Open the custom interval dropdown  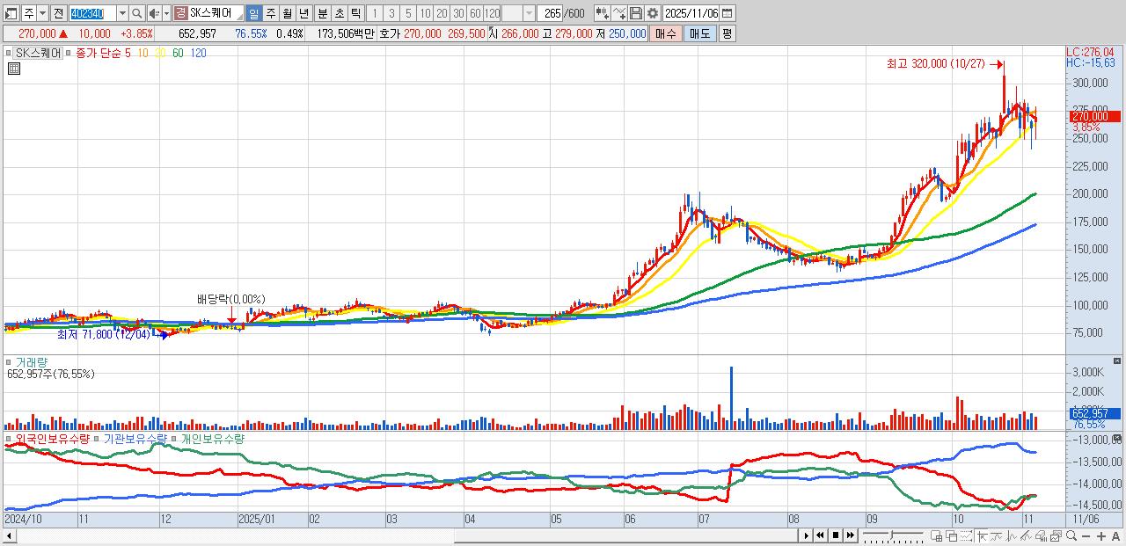click(x=529, y=13)
